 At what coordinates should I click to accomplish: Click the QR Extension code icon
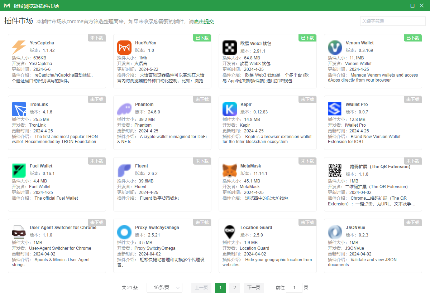pyautogui.click(x=335, y=171)
